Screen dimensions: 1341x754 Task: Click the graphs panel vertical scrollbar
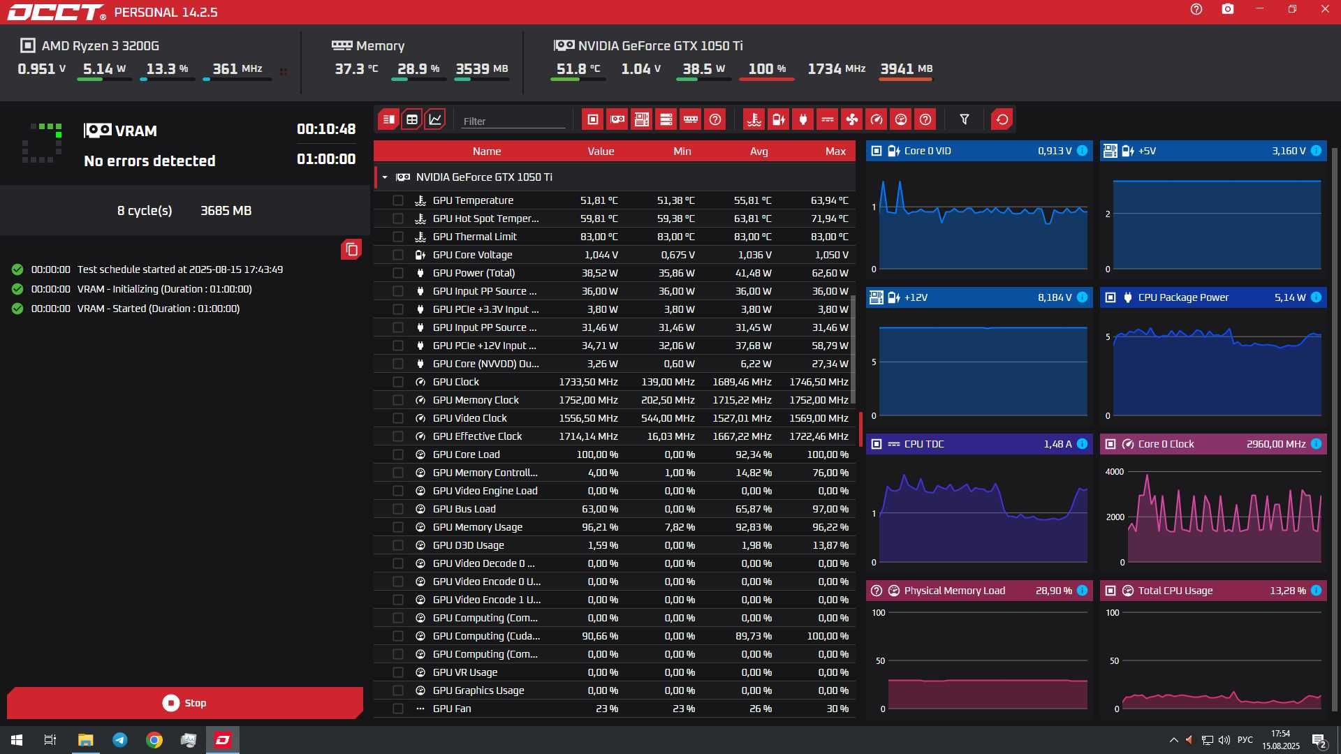pos(1335,429)
